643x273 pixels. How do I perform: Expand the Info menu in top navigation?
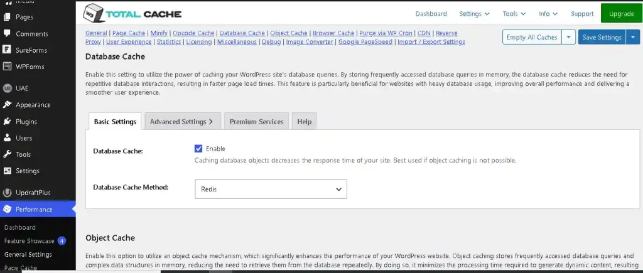coord(548,14)
